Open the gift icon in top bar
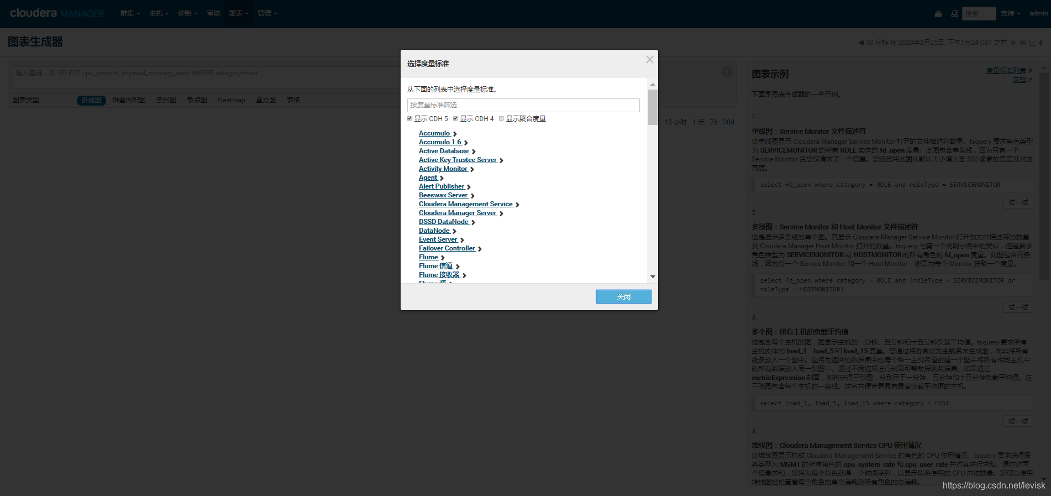 pyautogui.click(x=938, y=14)
